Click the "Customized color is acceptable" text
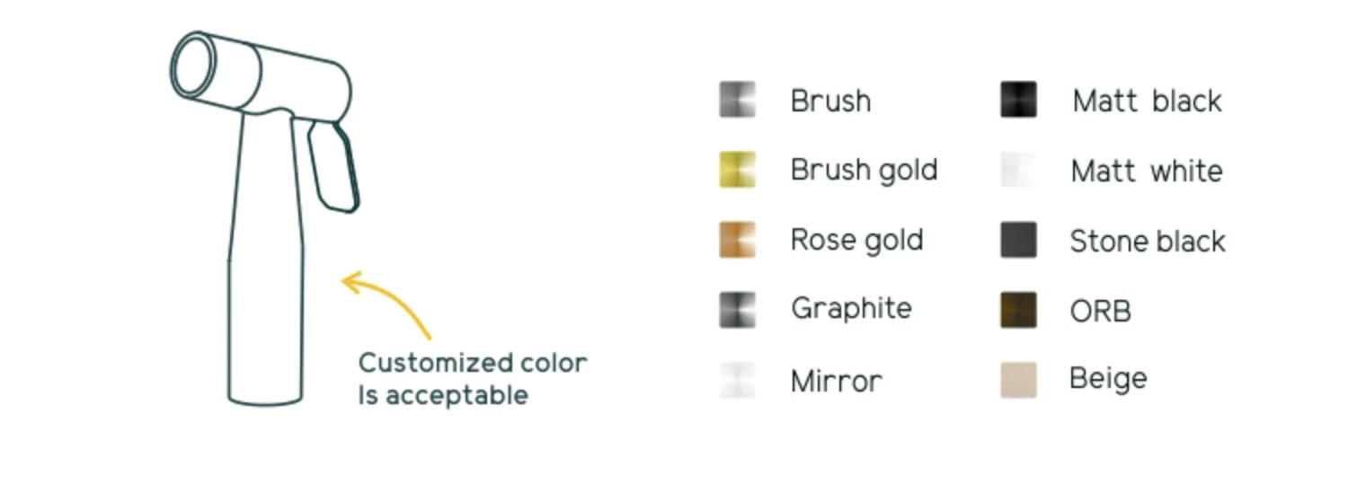 click(472, 378)
